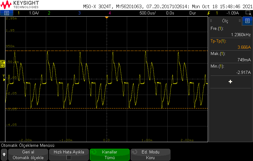
Task: Open the main menu icon at top left
Action: point(6,13)
